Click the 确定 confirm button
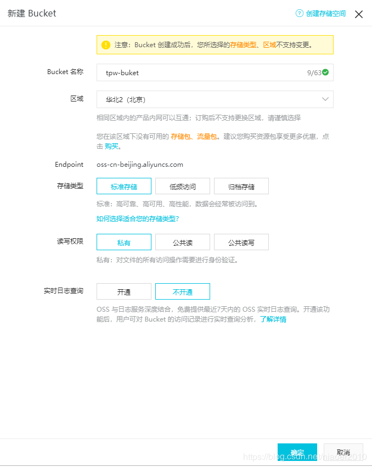The image size is (372, 467). [x=297, y=452]
